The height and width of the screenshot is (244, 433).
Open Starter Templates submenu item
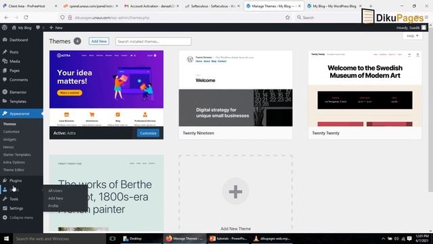pyautogui.click(x=17, y=155)
